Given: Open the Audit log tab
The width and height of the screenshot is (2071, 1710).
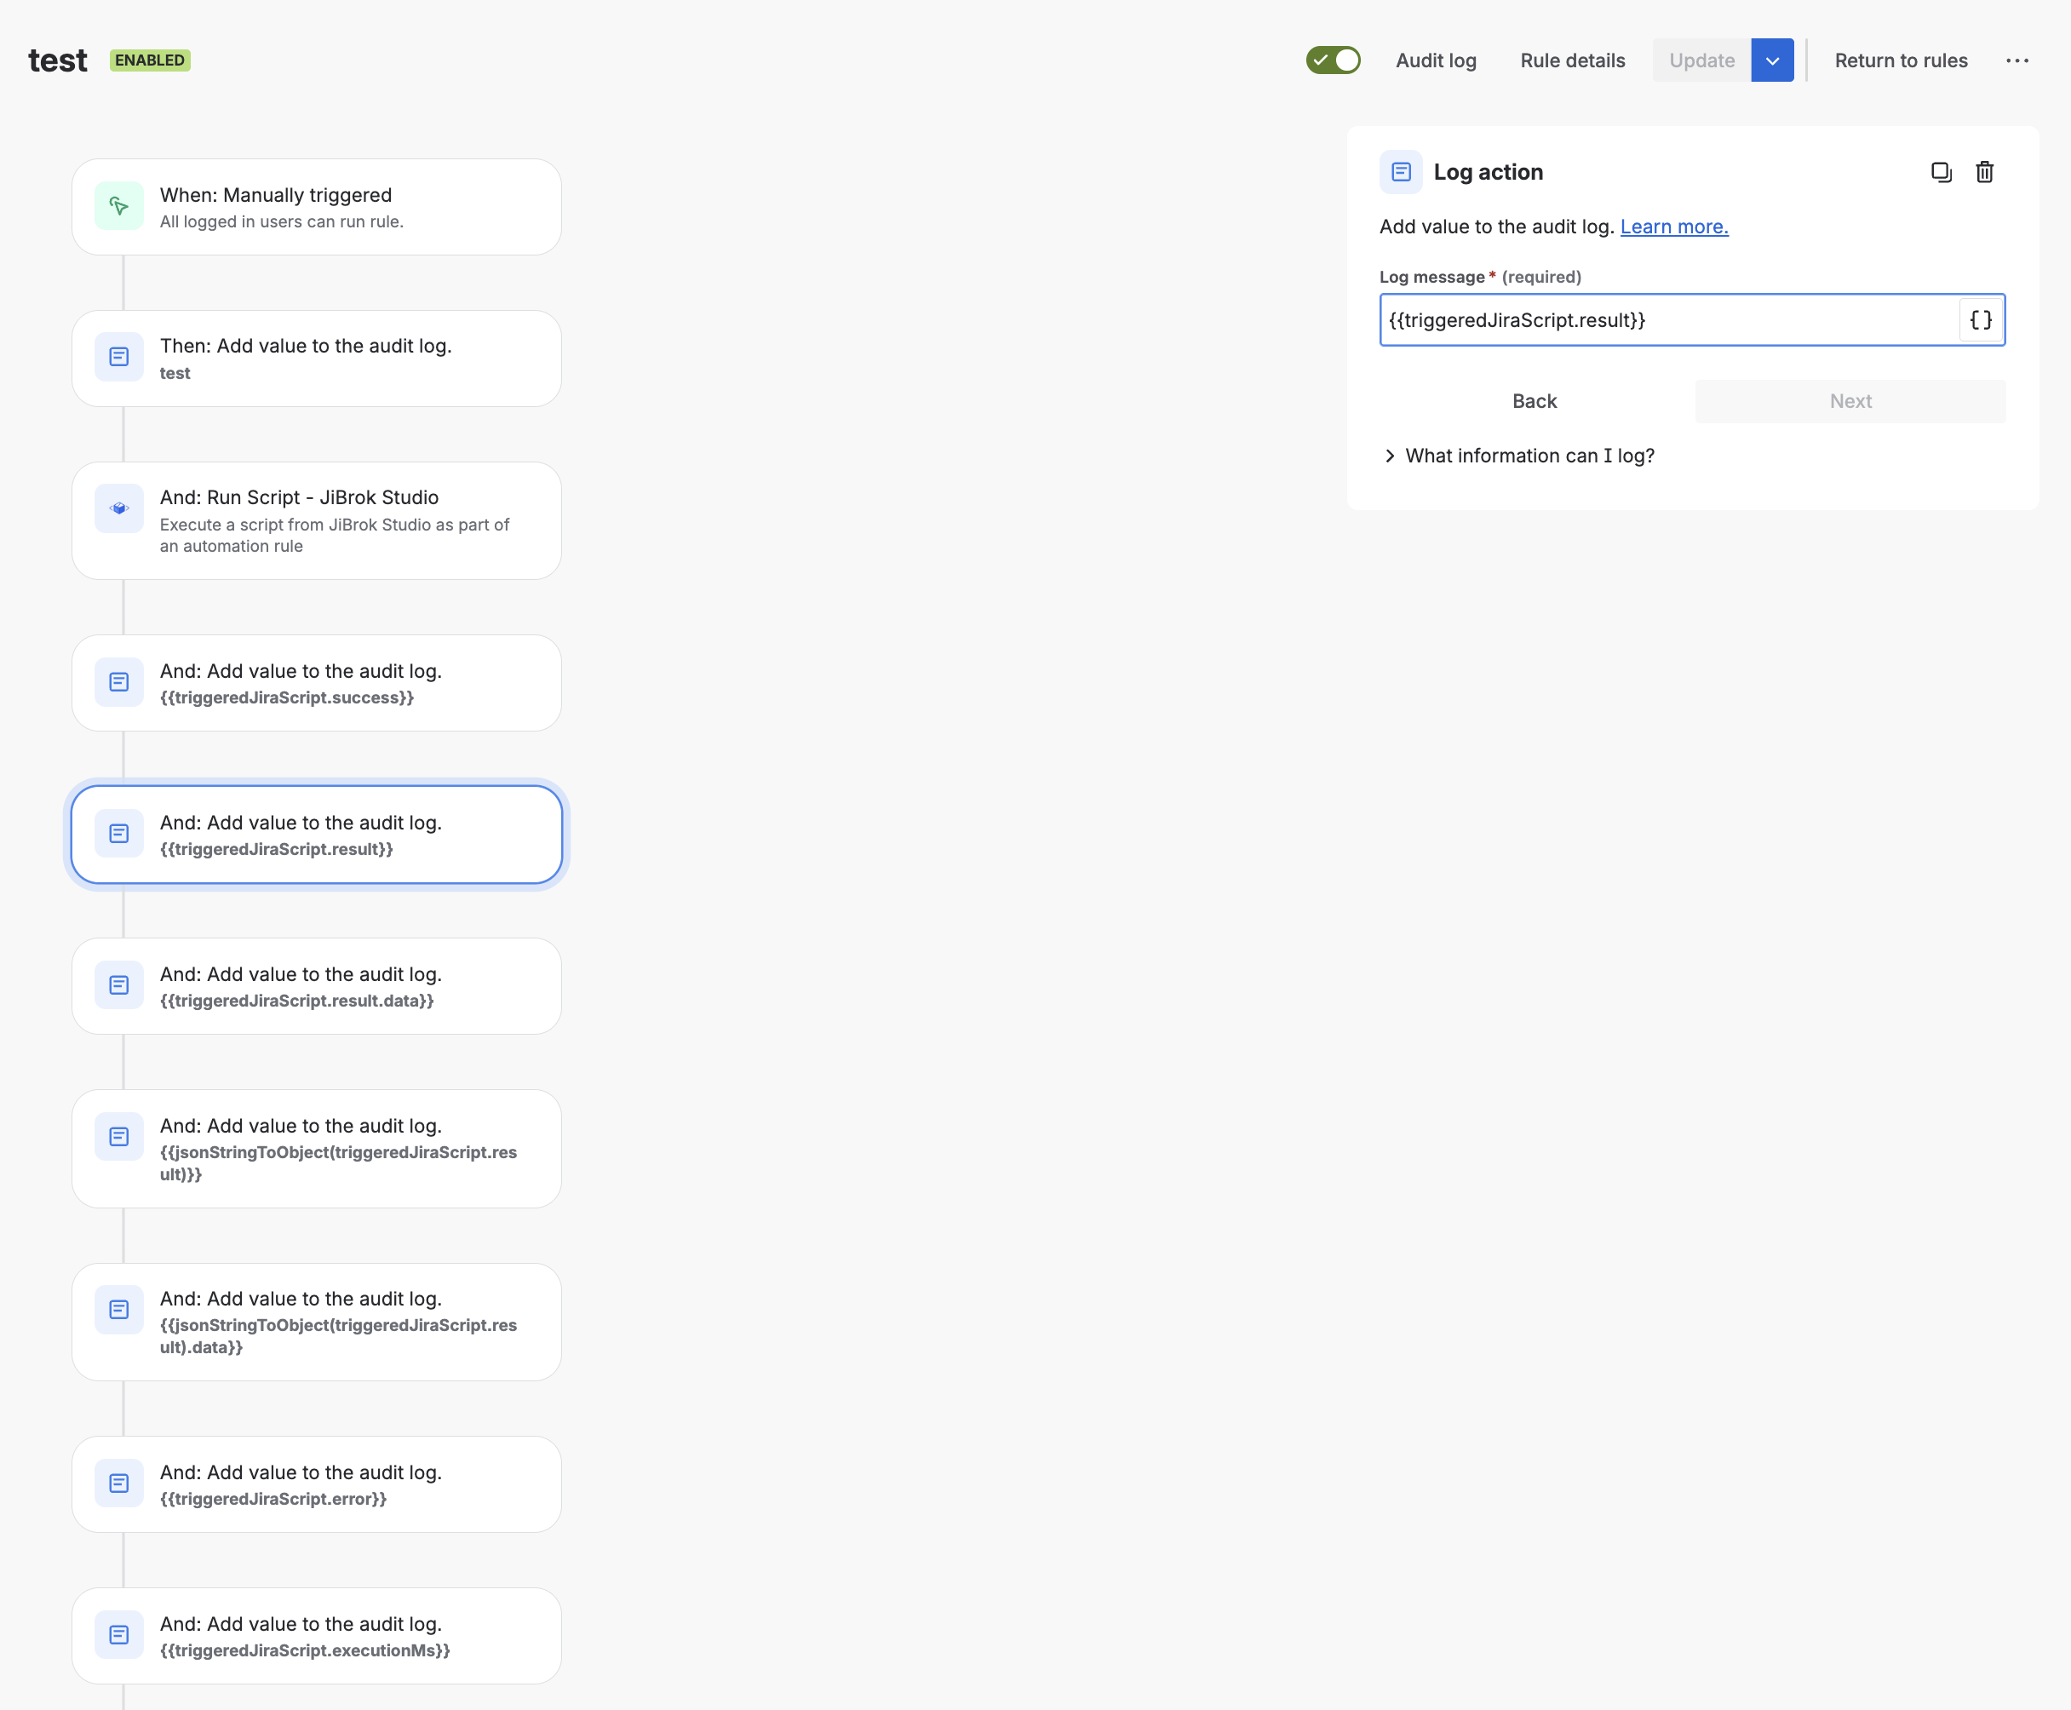Looking at the screenshot, I should (1436, 60).
